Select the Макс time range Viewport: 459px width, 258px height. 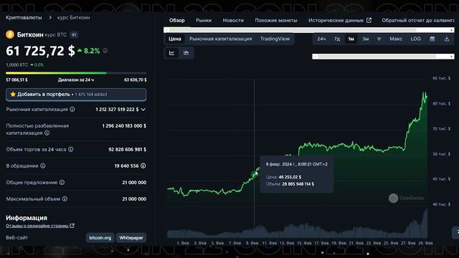click(x=396, y=39)
